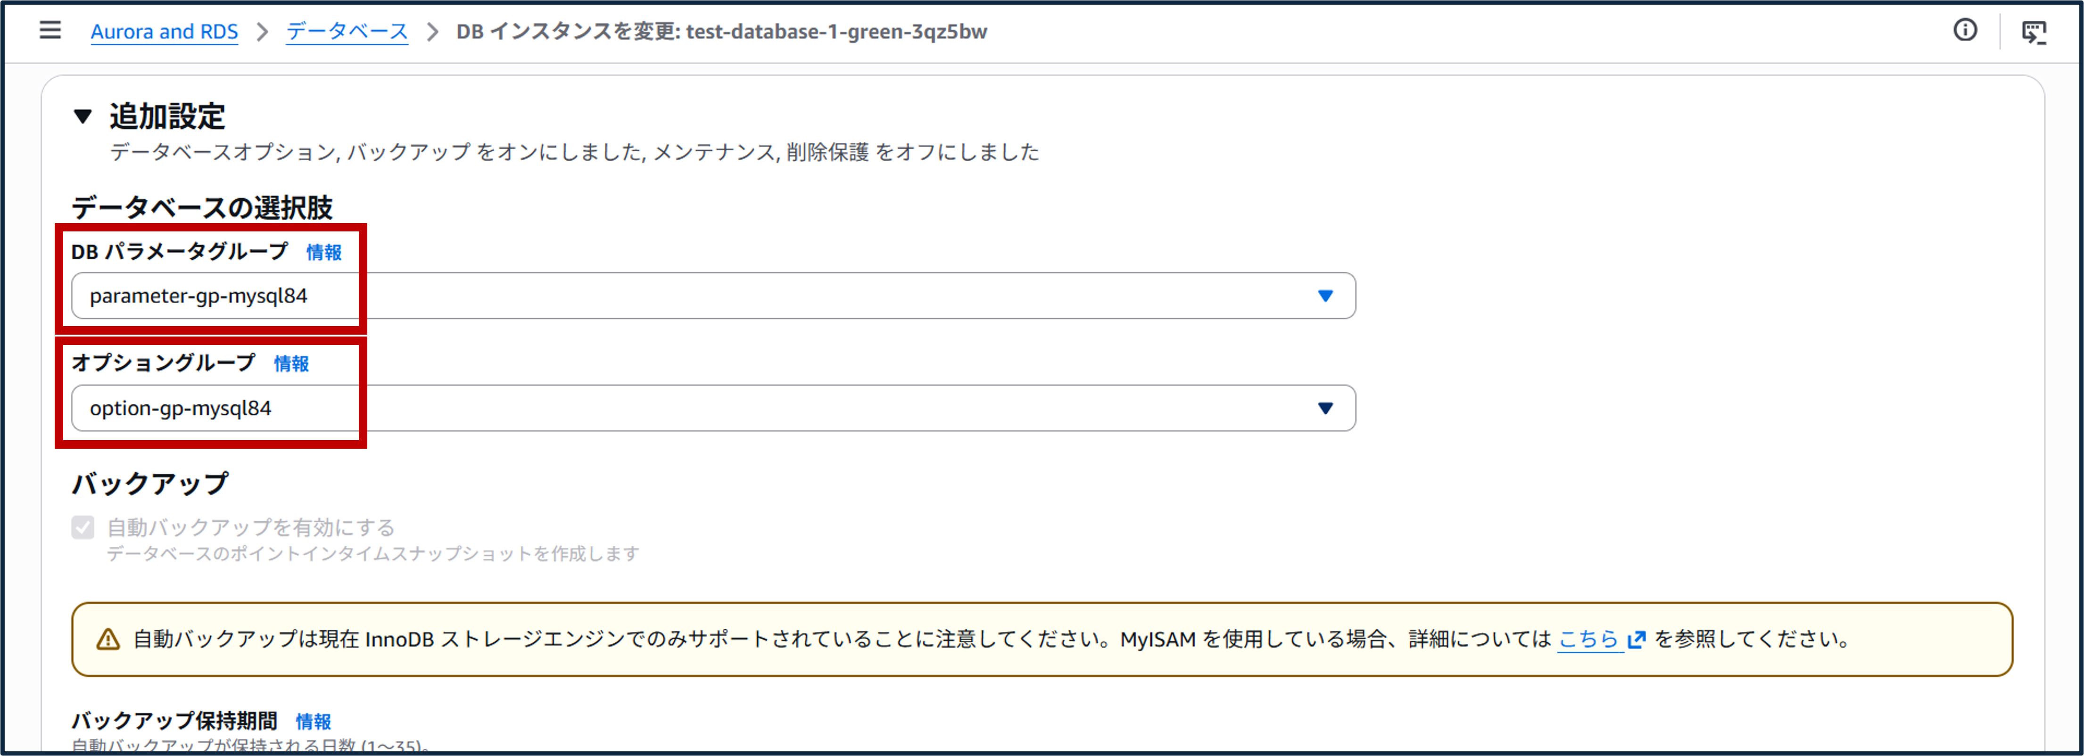Click the dropdown arrow on the parameter-gp-mysql84 field
The width and height of the screenshot is (2084, 756).
click(x=1325, y=296)
